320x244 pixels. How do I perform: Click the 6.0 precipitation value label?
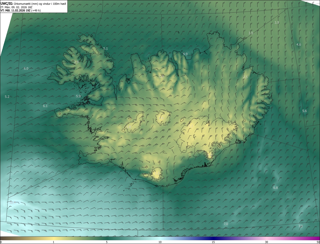click(x=26, y=68)
